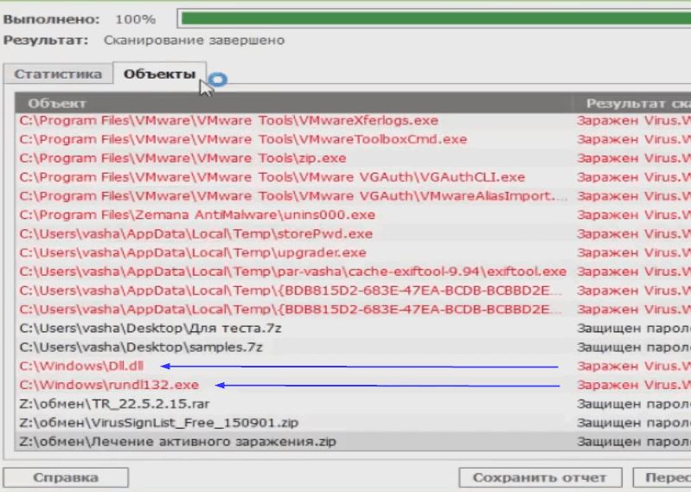Click the Справка button
Viewport: 691px width, 492px height.
point(65,477)
